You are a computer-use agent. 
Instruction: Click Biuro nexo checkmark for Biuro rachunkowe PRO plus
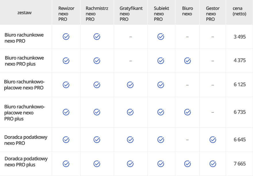187,61
